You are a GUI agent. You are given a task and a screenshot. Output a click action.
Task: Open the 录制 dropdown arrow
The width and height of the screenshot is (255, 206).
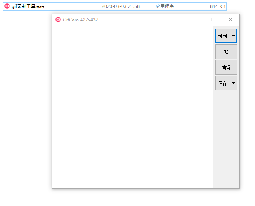(234, 36)
